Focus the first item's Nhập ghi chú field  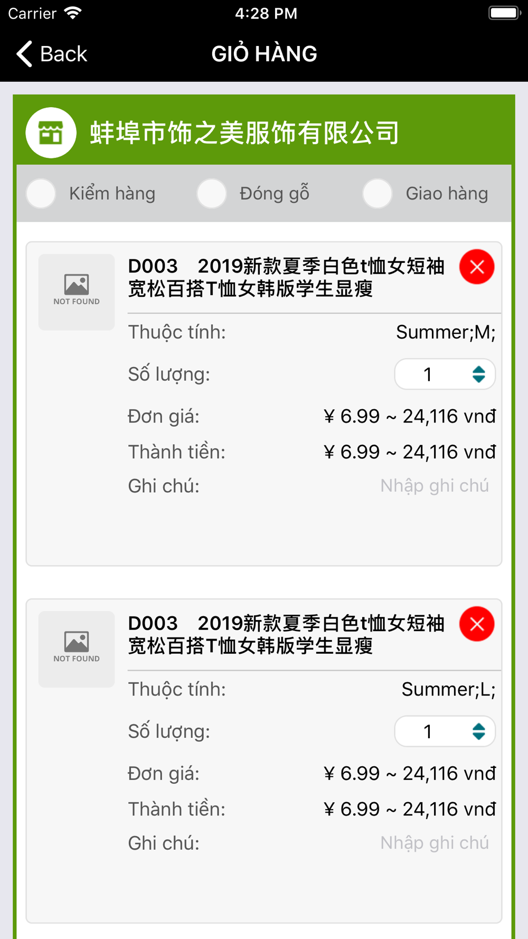pos(435,485)
